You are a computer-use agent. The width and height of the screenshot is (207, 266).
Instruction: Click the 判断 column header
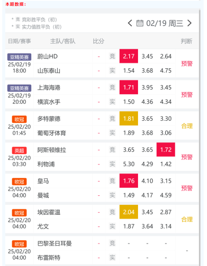[x=187, y=41]
